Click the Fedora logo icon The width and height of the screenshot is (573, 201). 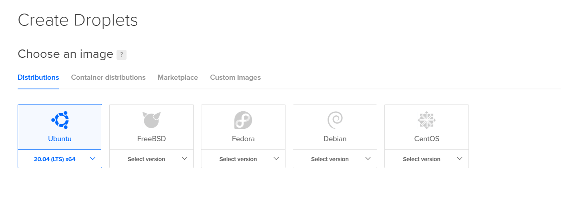(x=243, y=120)
